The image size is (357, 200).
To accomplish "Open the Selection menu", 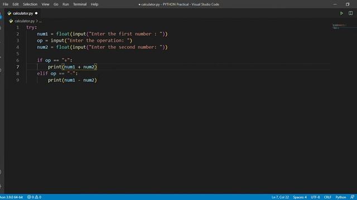I will [x=30, y=4].
